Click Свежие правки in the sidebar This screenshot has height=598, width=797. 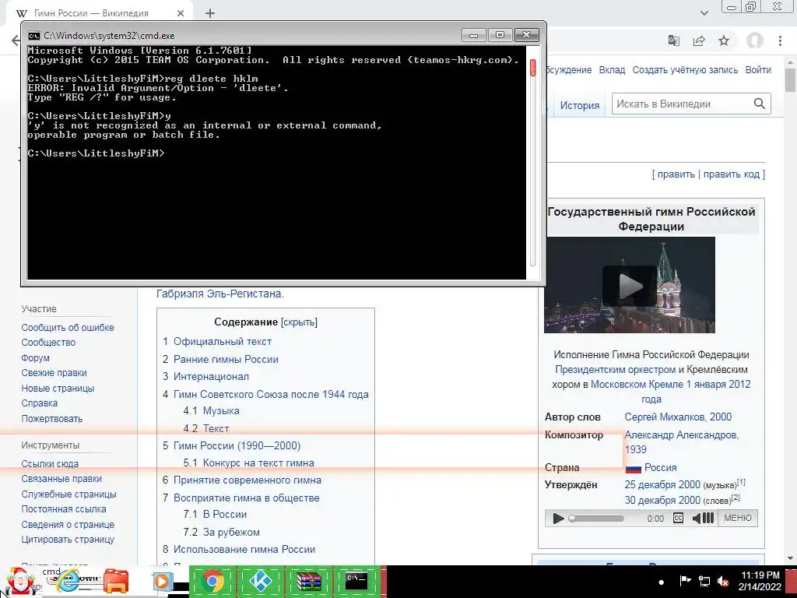click(54, 373)
